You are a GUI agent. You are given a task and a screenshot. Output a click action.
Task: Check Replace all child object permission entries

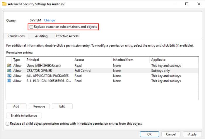coord(8,124)
